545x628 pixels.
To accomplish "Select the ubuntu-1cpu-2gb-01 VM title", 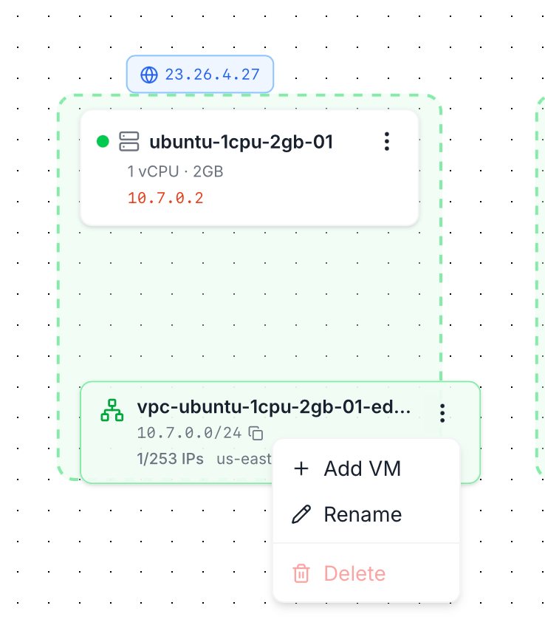I will 241,142.
